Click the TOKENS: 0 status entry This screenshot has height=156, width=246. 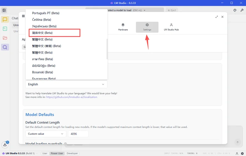click(x=192, y=153)
